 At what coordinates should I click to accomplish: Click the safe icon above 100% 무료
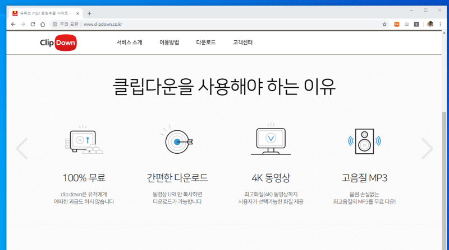84,140
